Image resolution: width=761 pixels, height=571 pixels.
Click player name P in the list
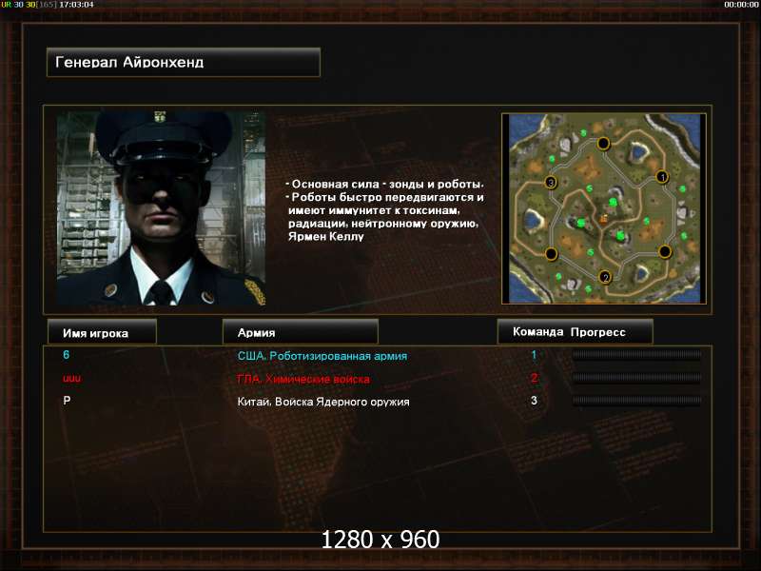(67, 401)
